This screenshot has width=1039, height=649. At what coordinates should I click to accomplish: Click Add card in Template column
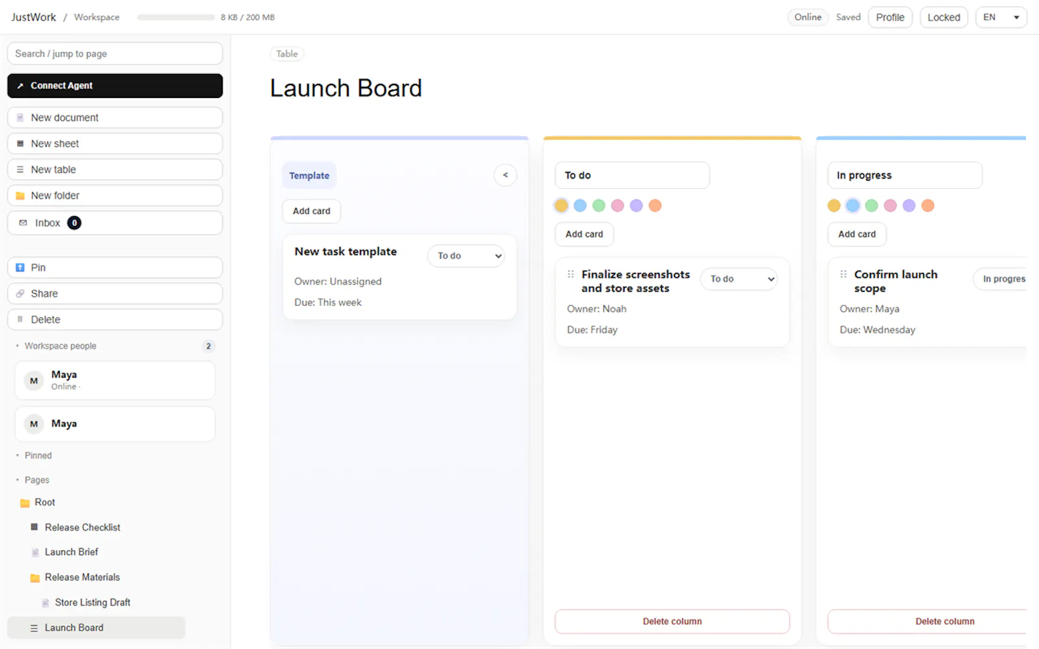pyautogui.click(x=312, y=211)
